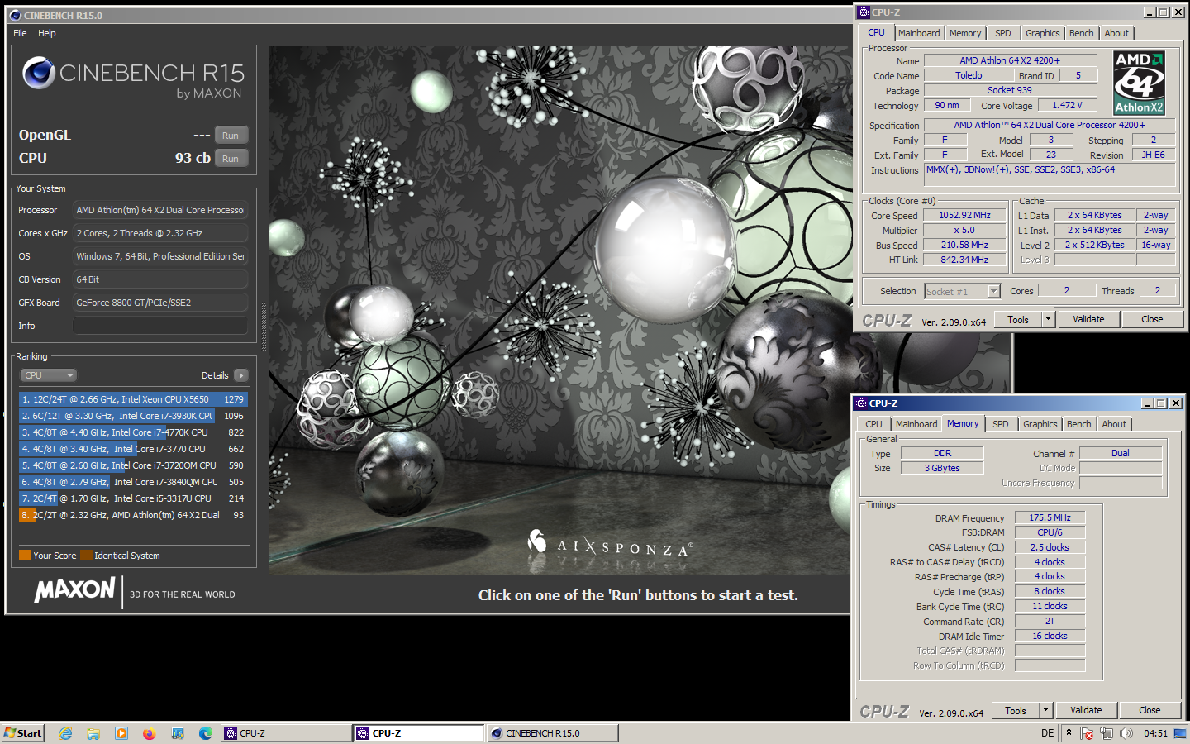This screenshot has height=744, width=1190.
Task: Switch to CINEBENCH R15.0 taskbar button
Action: 553,733
